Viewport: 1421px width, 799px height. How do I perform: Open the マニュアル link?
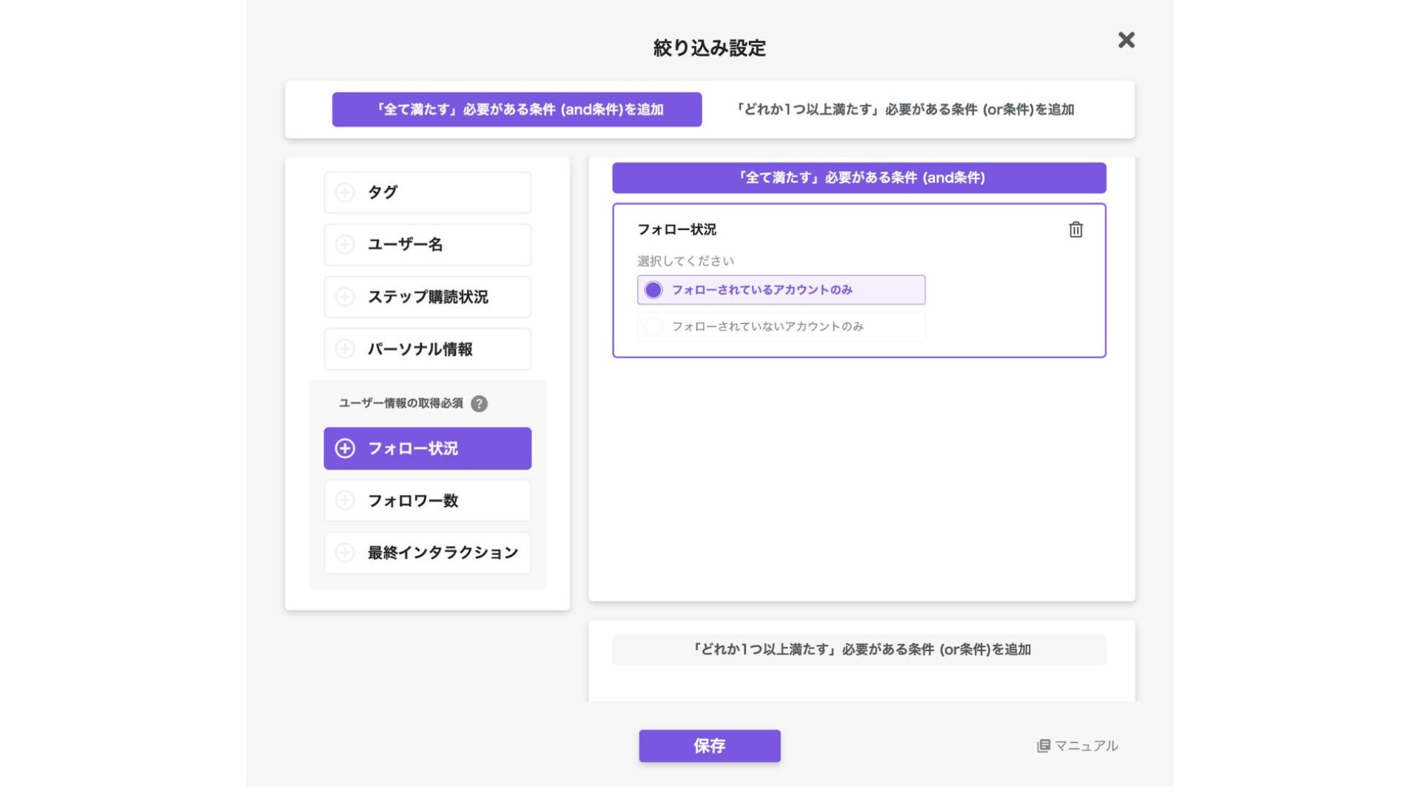tap(1077, 746)
